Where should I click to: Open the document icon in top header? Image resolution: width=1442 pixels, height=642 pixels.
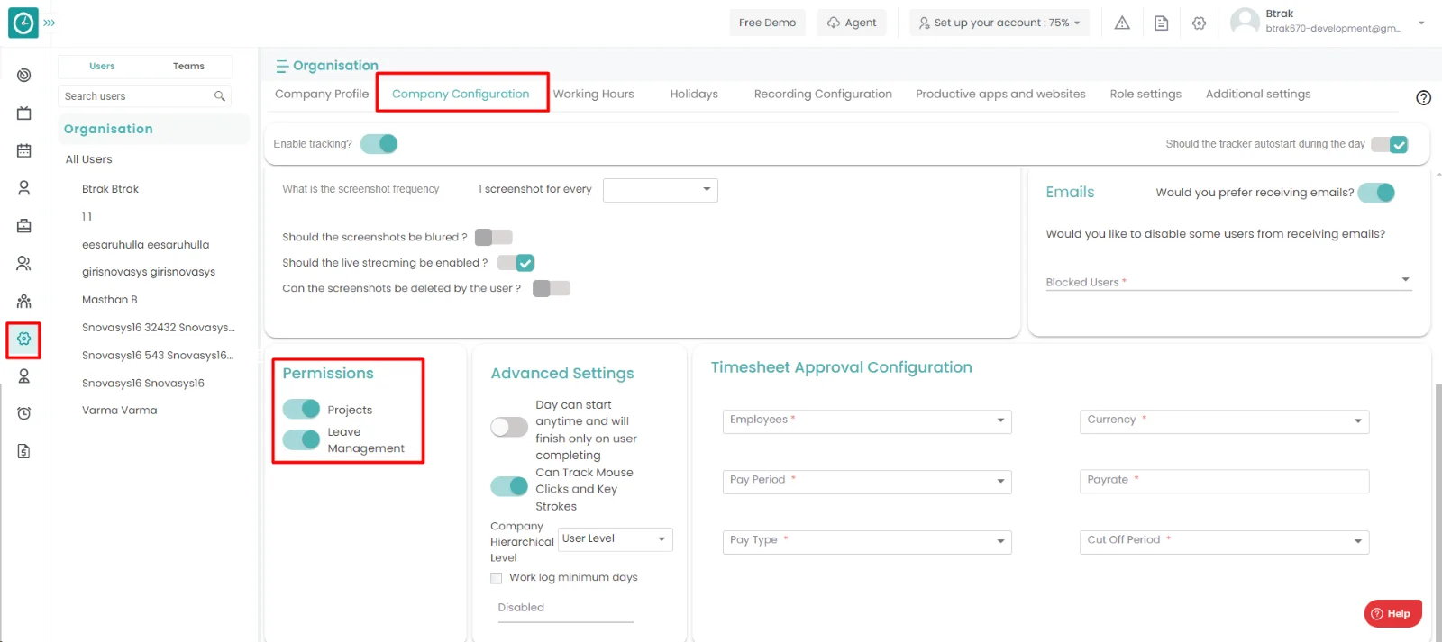pyautogui.click(x=1161, y=23)
